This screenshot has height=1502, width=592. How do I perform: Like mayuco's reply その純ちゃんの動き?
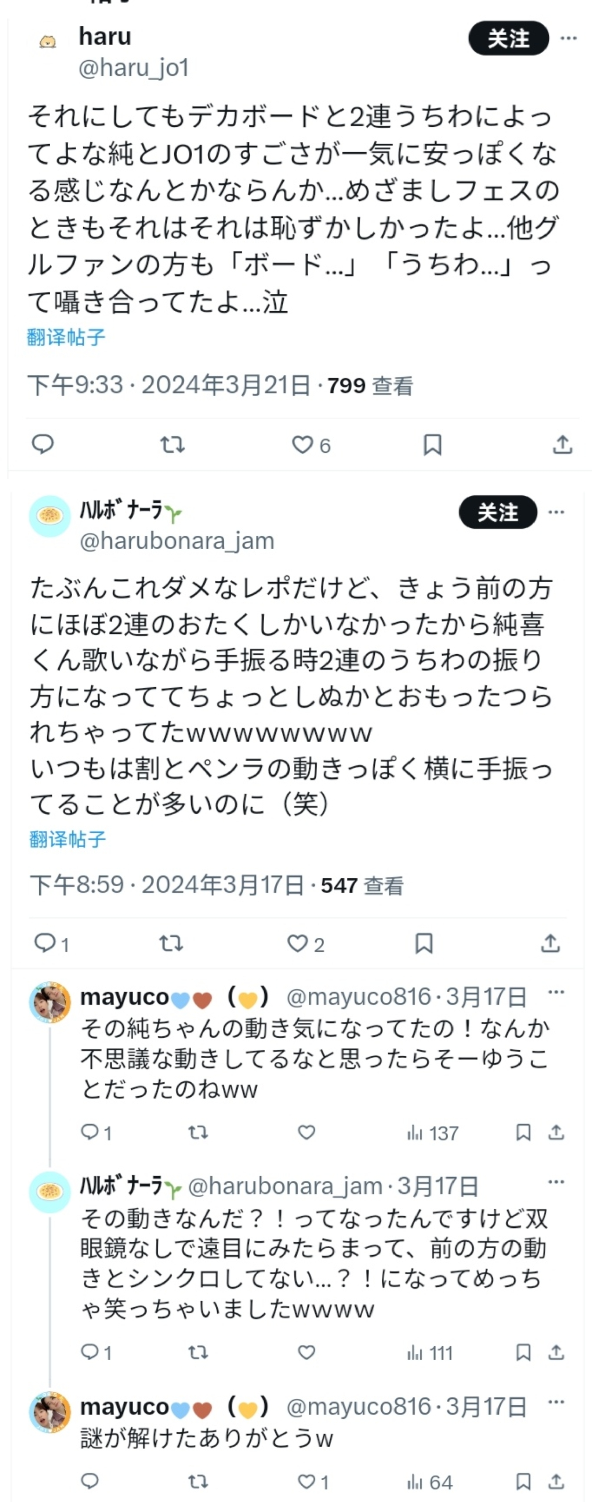[306, 1132]
